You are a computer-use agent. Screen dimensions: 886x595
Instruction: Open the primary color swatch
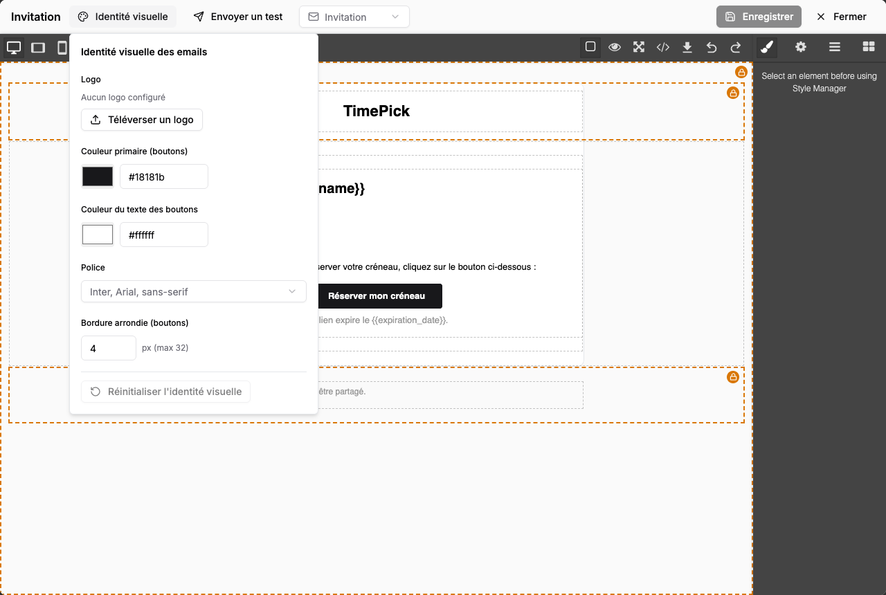(98, 176)
